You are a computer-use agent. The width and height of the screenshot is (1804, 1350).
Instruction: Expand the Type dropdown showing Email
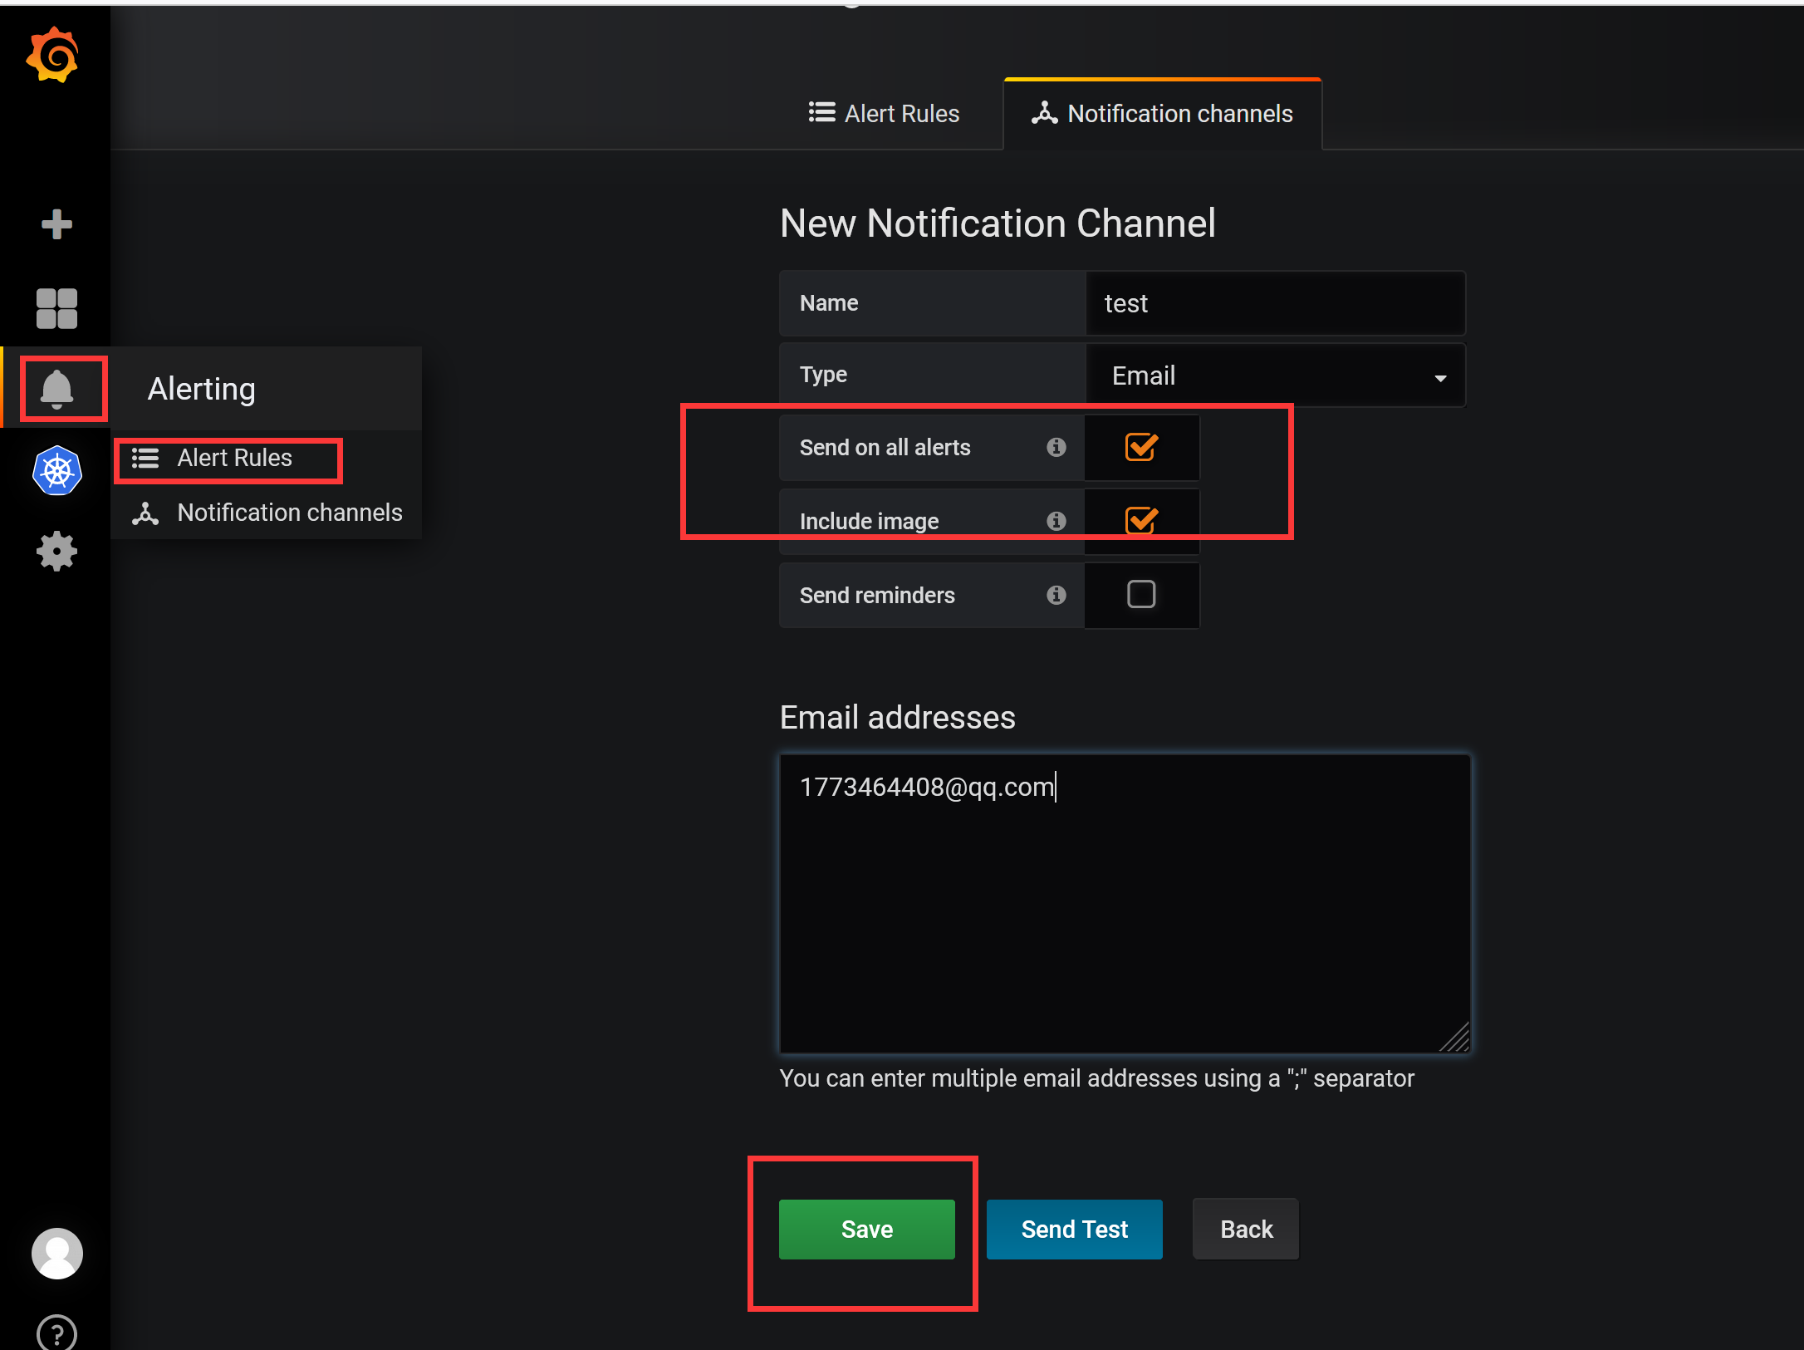(1275, 376)
